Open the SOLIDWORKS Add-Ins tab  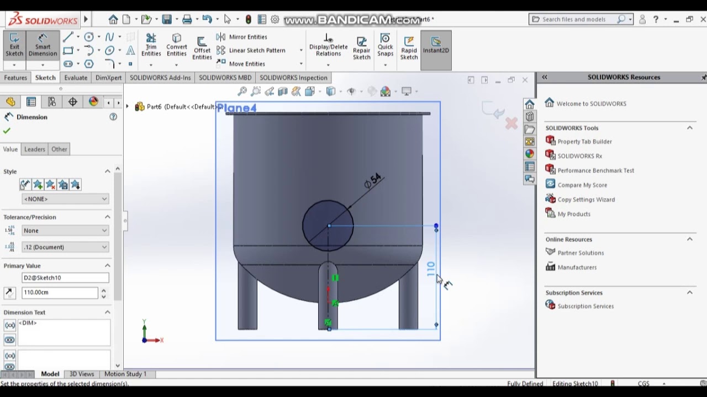(160, 78)
